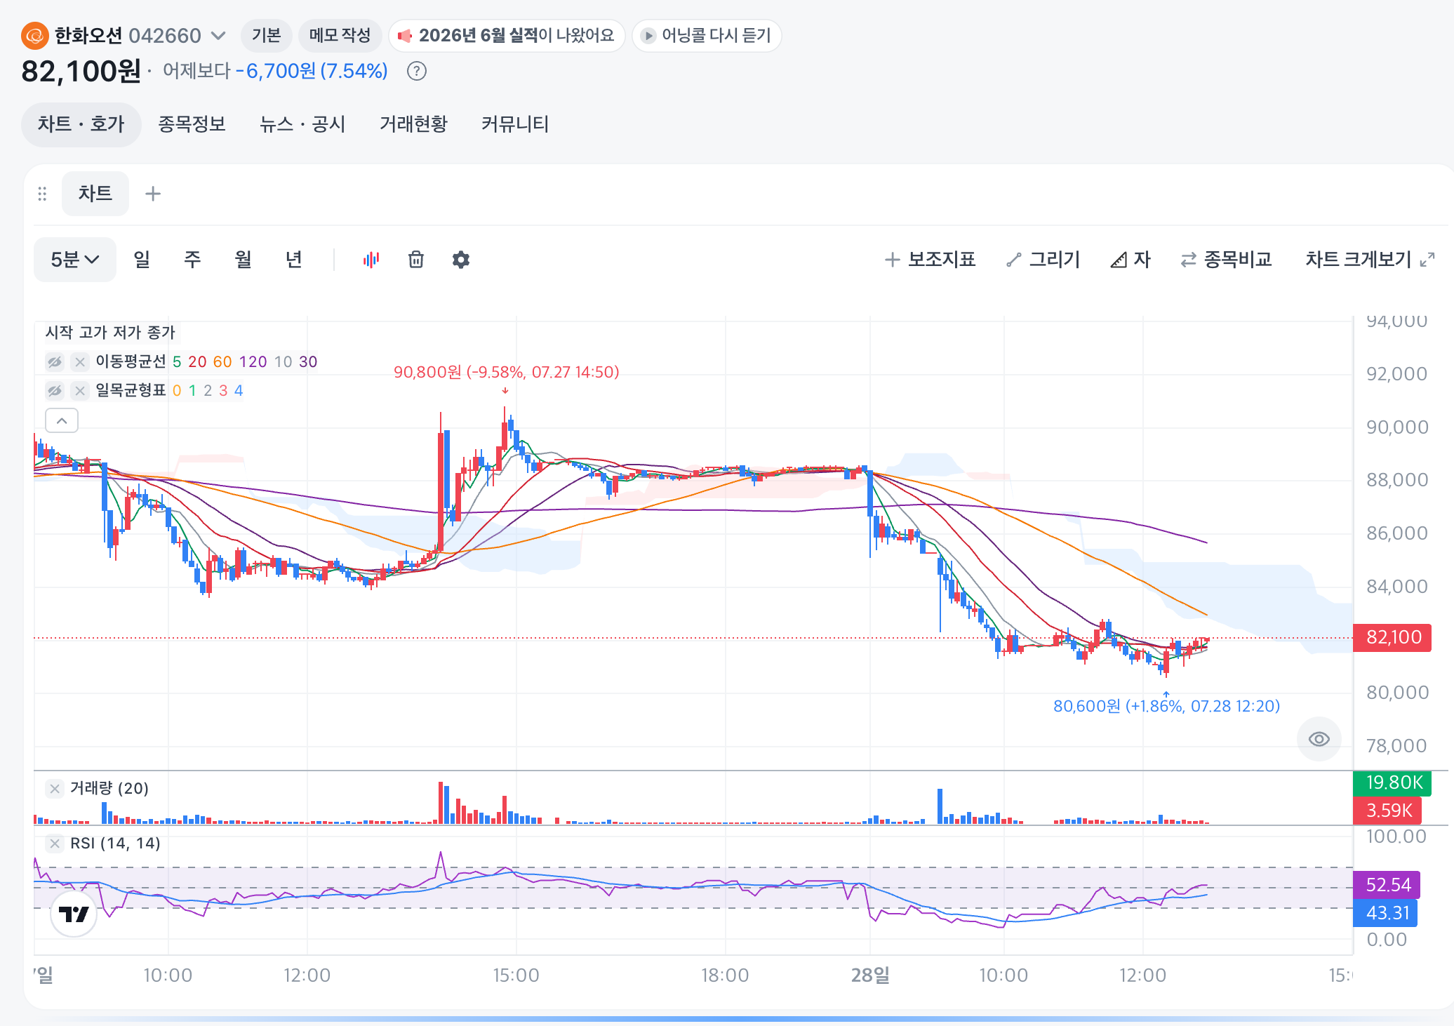
Task: Click the trash can delete icon
Action: pyautogui.click(x=416, y=260)
